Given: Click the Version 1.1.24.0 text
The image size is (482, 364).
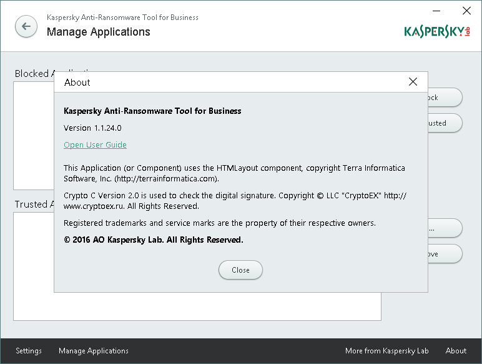Looking at the screenshot, I should coord(92,128).
